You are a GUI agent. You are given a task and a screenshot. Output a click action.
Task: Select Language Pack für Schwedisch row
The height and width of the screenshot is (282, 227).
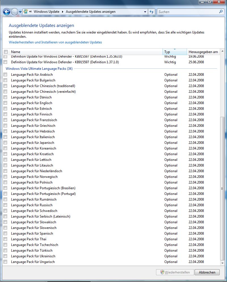click(x=111, y=211)
